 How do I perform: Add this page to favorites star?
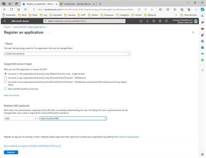[x=152, y=10]
